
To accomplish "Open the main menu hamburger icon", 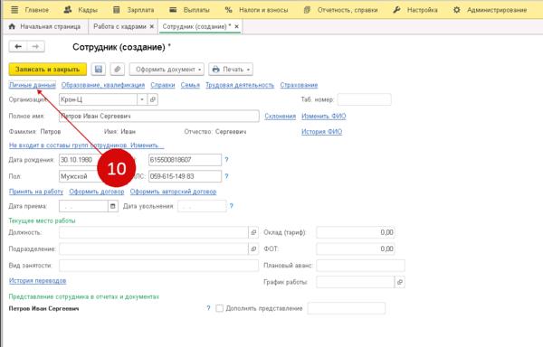I will (x=14, y=10).
